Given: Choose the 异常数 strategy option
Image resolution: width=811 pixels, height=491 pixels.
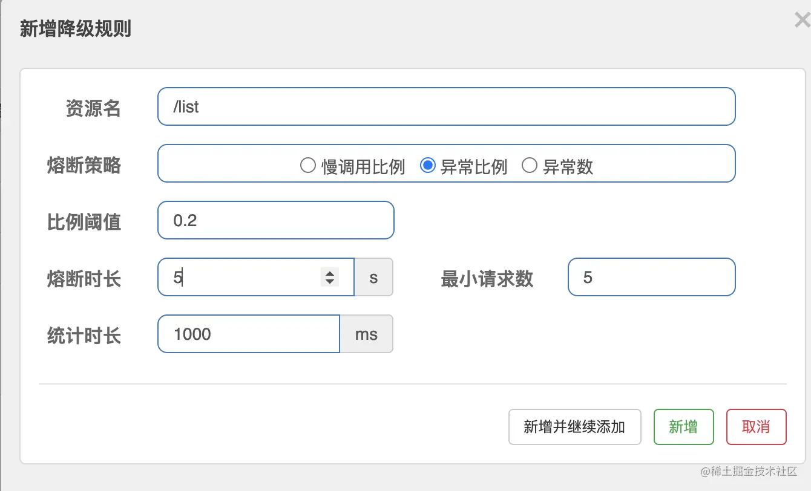Looking at the screenshot, I should click(x=530, y=165).
